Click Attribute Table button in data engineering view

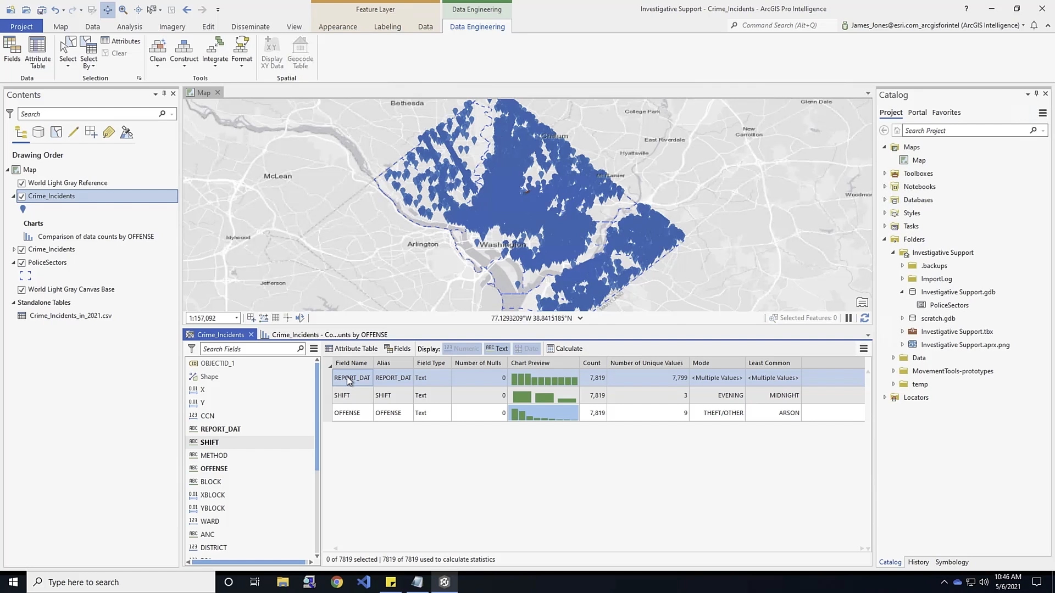coord(351,349)
